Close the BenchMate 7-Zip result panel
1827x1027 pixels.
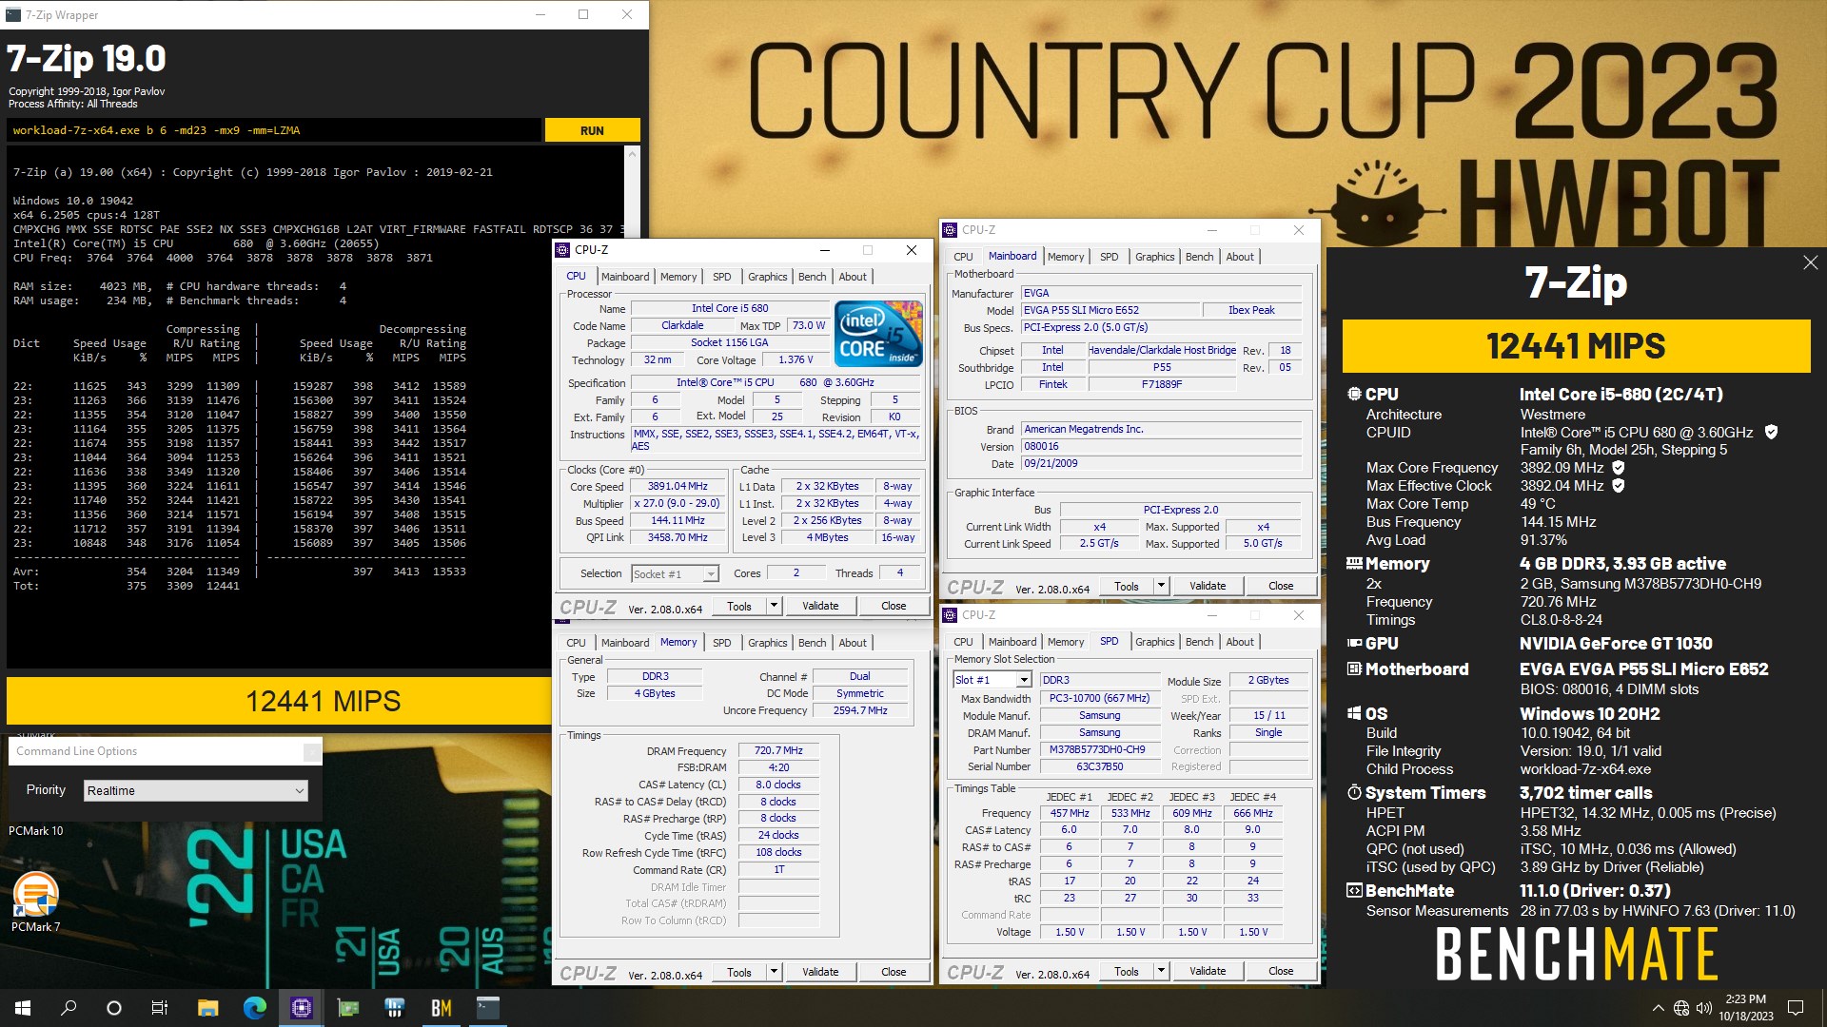coord(1810,262)
